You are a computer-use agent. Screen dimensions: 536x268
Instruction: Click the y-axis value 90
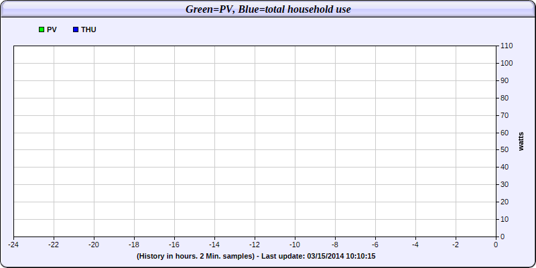click(x=505, y=80)
